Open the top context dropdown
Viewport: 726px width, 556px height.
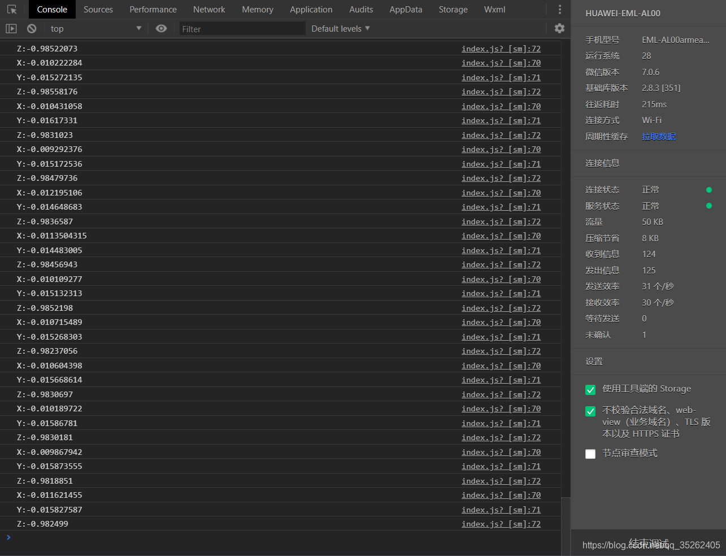[96, 28]
